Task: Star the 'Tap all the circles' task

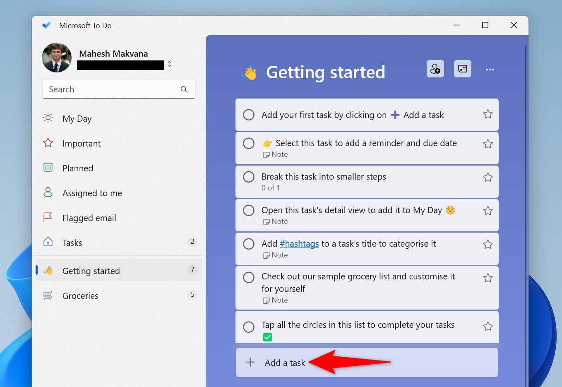Action: 488,327
